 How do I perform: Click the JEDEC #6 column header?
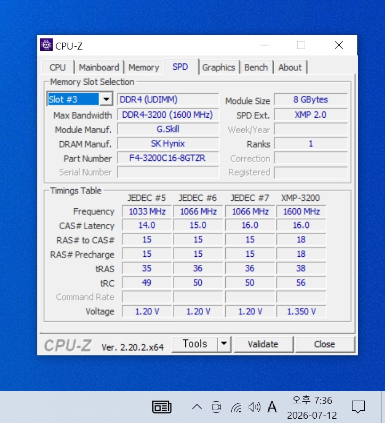click(x=198, y=198)
